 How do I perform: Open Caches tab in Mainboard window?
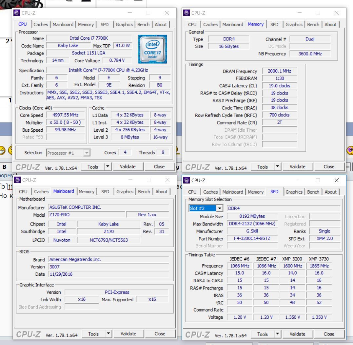click(x=41, y=191)
